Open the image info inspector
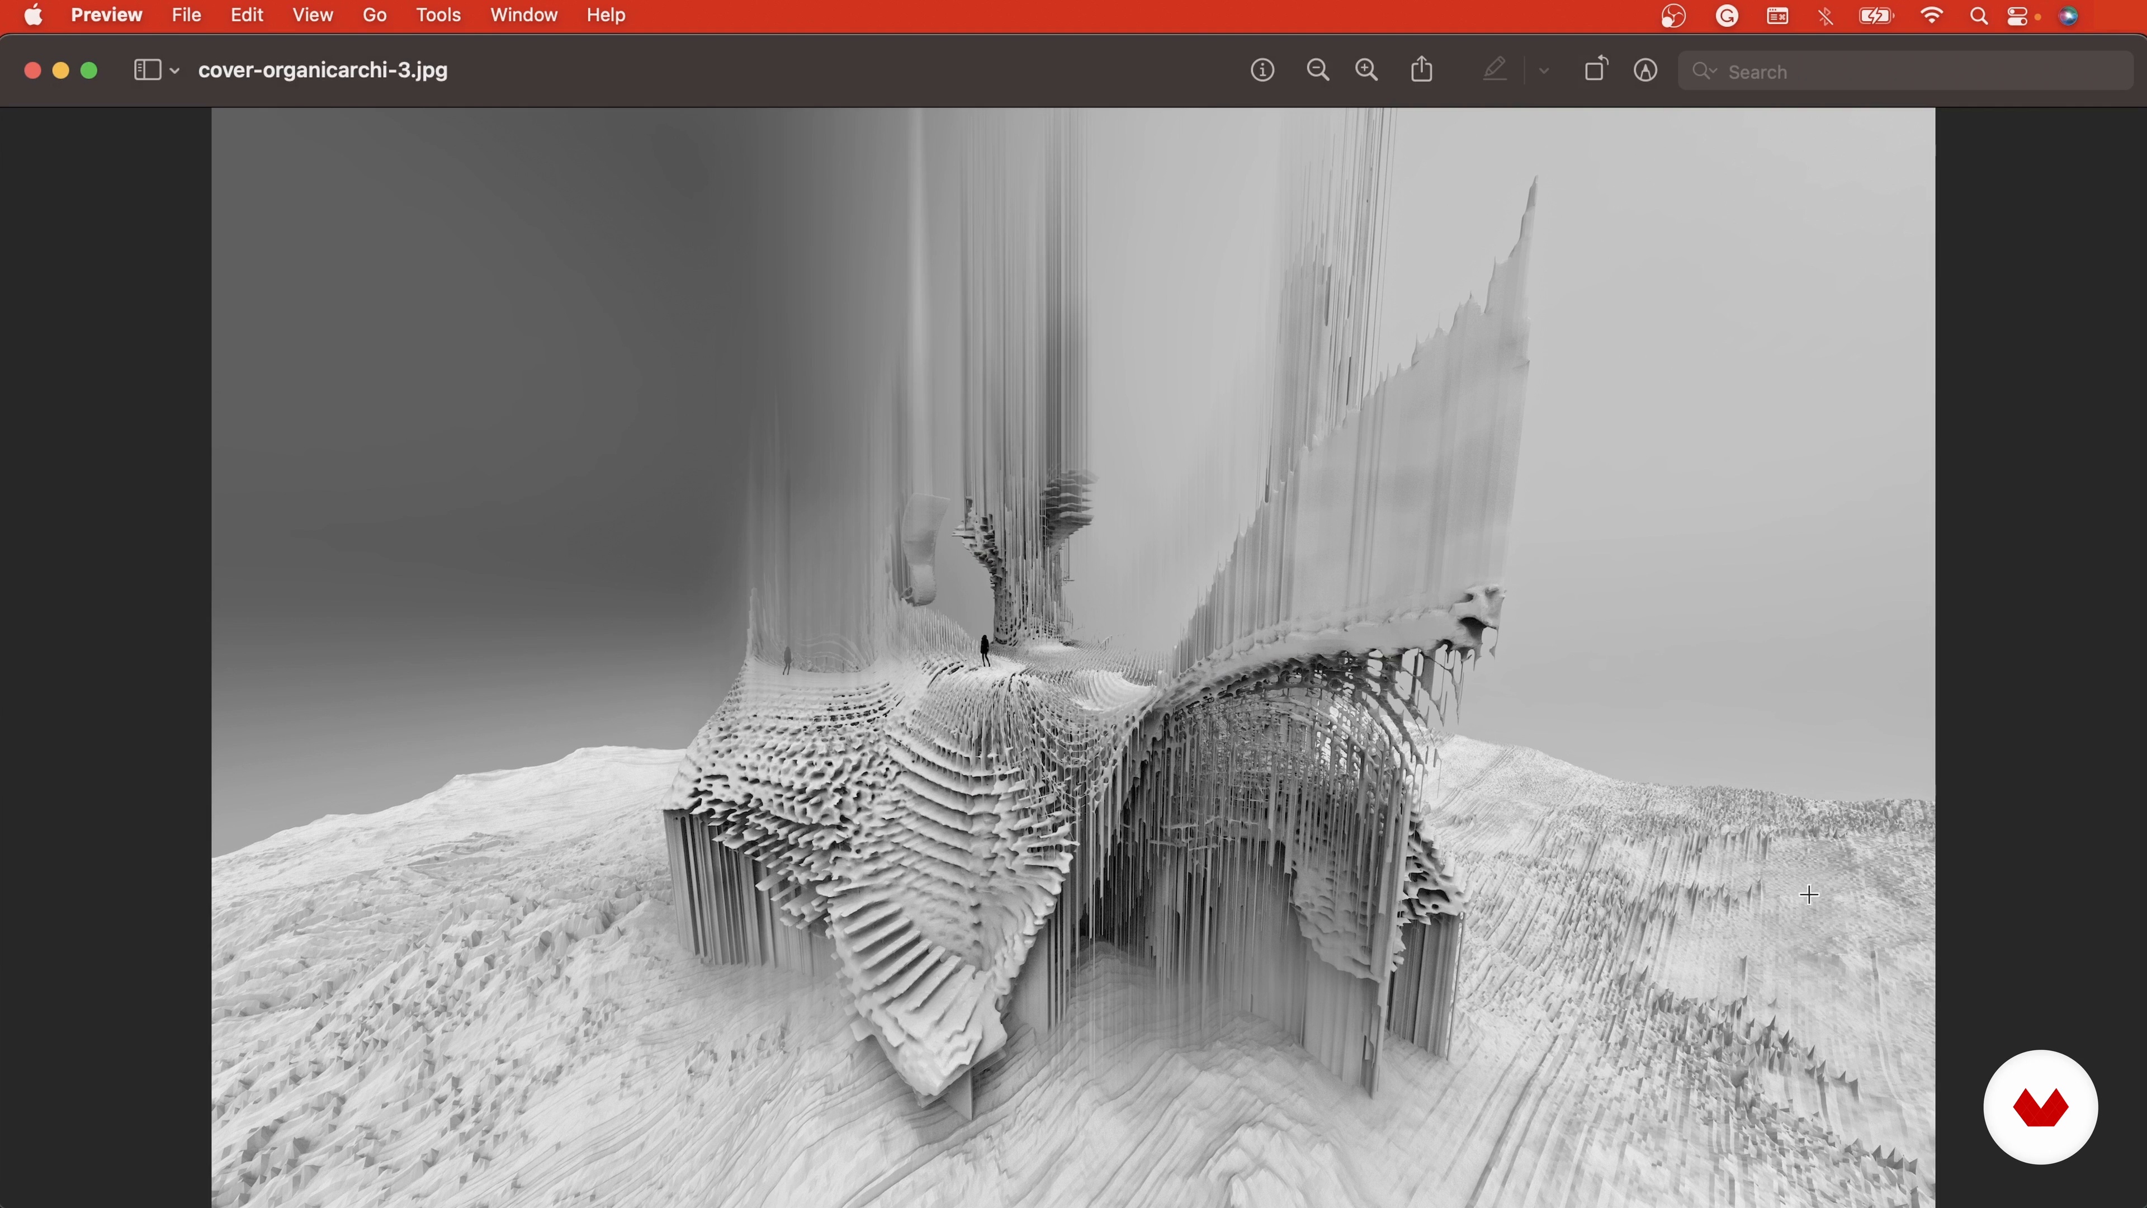Screen dimensions: 2147x1208 point(1262,71)
